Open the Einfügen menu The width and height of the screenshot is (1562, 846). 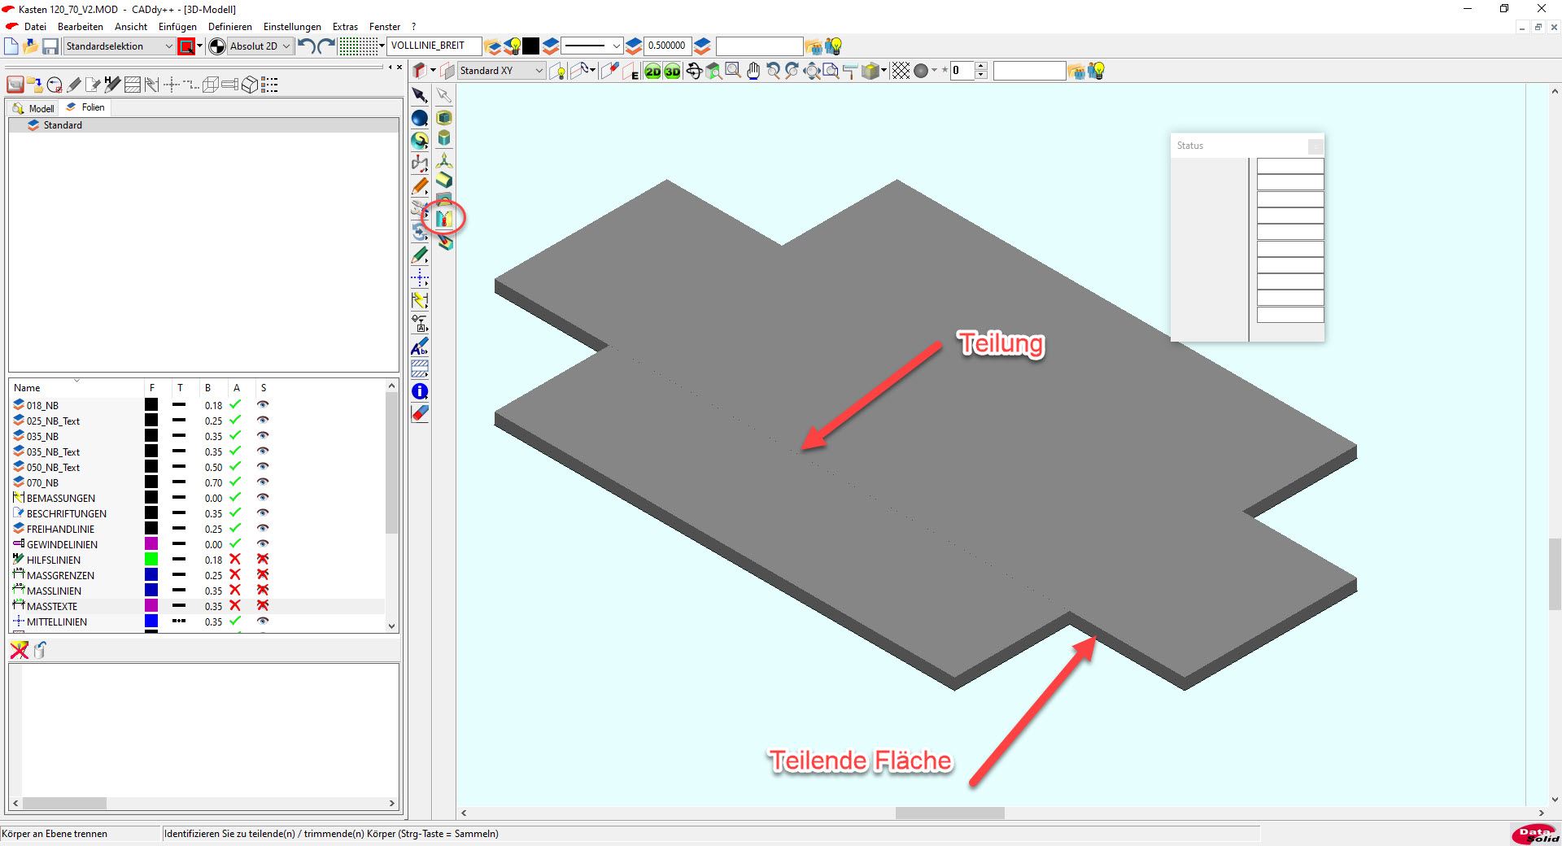tap(177, 27)
